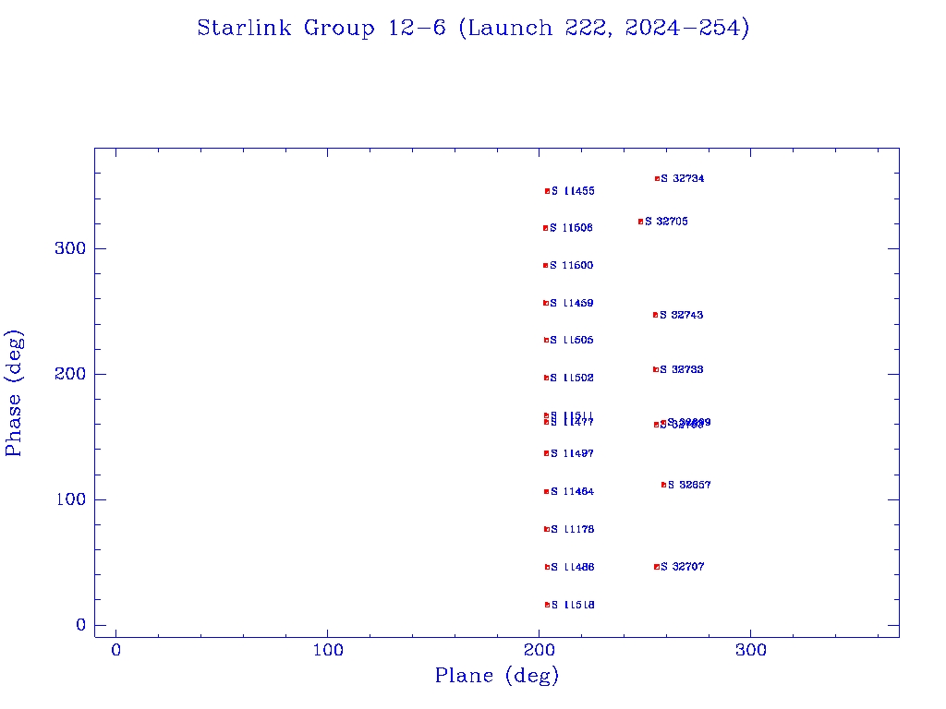Viewport: 946px width, 709px height.
Task: Select the 'S 11505' satellite label
Action: [x=572, y=340]
